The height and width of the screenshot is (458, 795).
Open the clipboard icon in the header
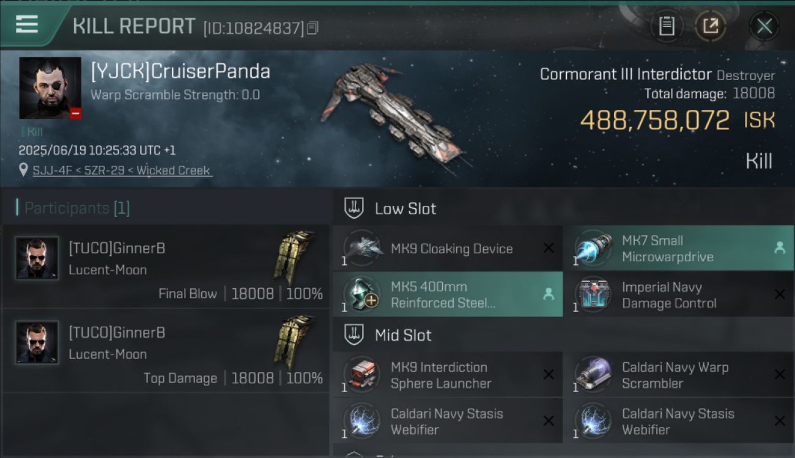tap(667, 26)
